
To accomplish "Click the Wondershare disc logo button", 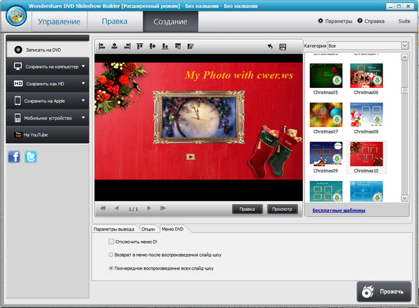I will 17,16.
